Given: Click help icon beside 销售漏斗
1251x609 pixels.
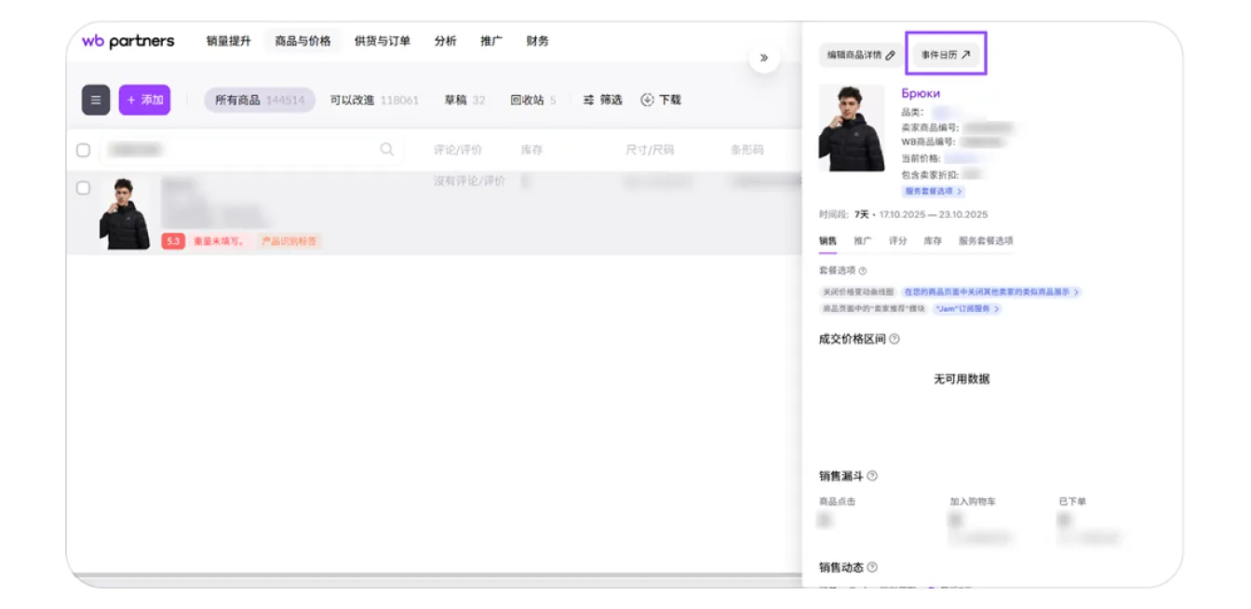Looking at the screenshot, I should [x=872, y=476].
